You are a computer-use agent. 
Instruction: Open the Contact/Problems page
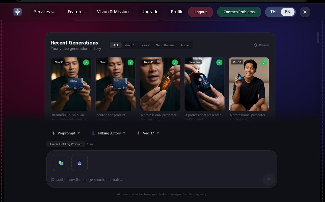pos(239,12)
